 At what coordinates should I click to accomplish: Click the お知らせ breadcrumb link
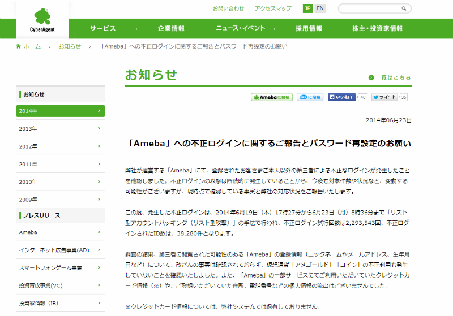point(70,46)
